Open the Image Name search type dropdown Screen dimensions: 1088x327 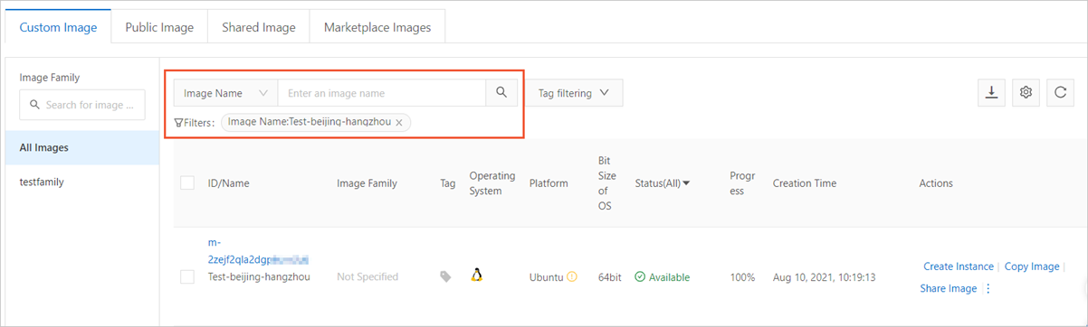pos(225,93)
